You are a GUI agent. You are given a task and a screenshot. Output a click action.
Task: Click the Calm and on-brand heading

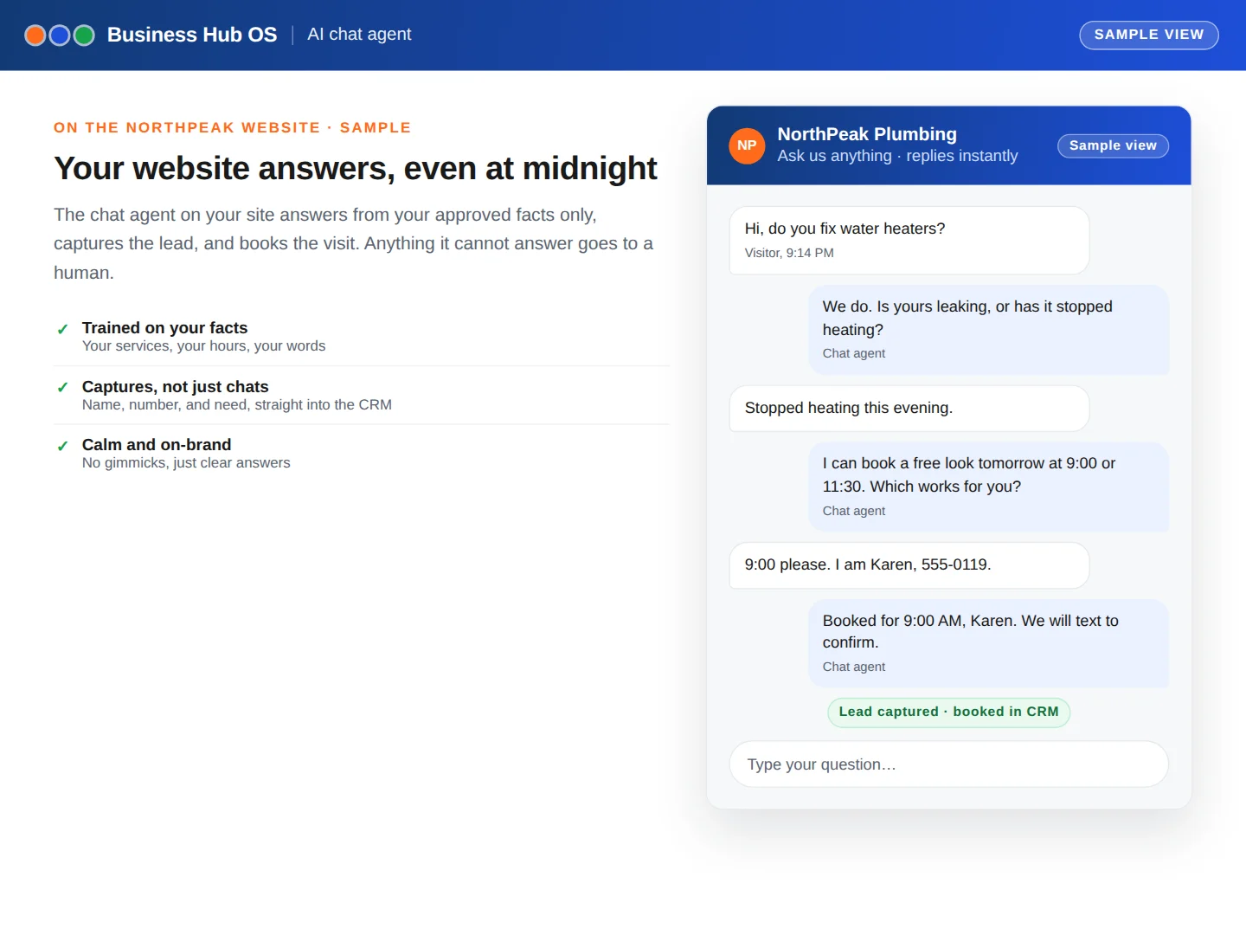tap(157, 445)
